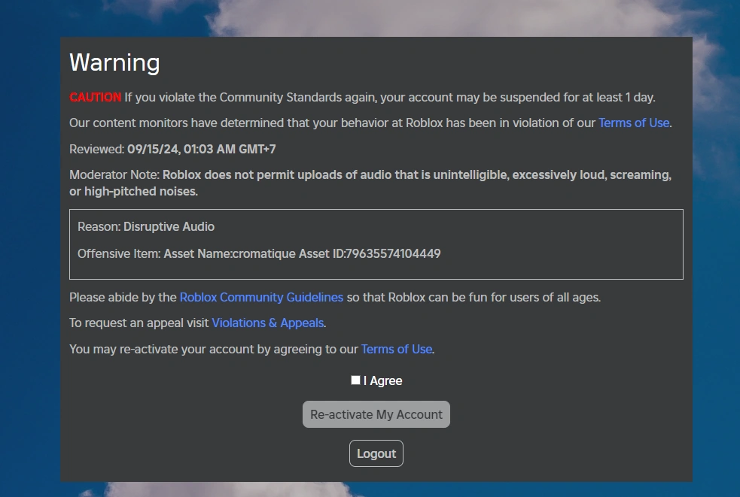This screenshot has height=497, width=740.
Task: Open Terms of Use link in re-activate sentence
Action: 397,349
